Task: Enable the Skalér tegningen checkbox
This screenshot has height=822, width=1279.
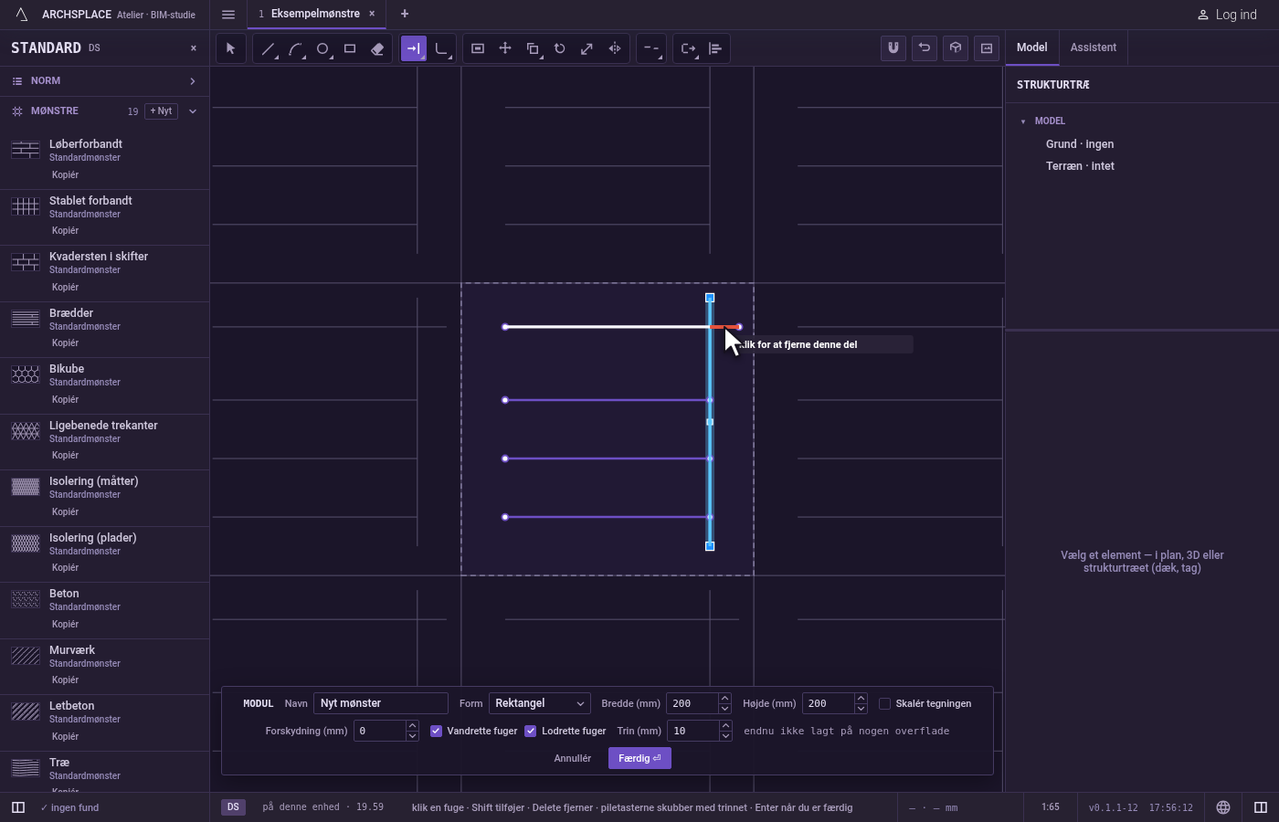Action: (884, 703)
